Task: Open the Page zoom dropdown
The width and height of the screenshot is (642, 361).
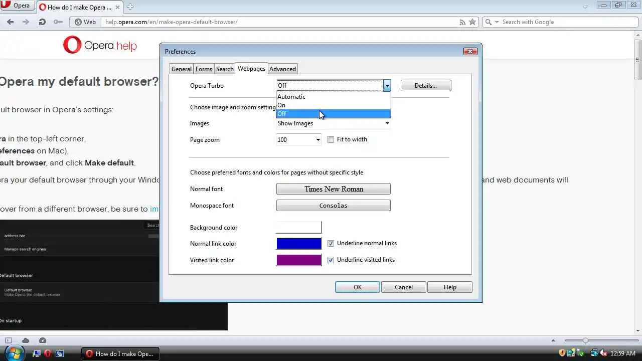Action: point(298,140)
